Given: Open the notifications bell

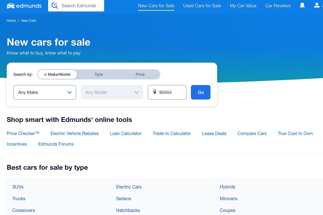Looking at the screenshot, I should click(302, 5).
